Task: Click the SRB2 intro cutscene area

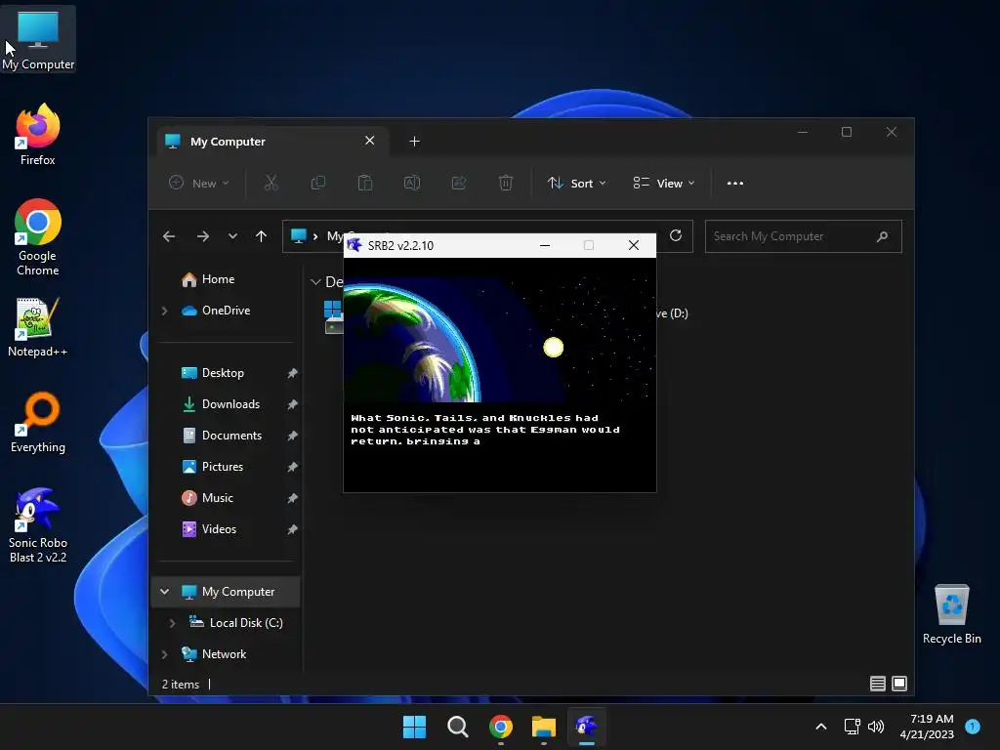Action: point(500,374)
